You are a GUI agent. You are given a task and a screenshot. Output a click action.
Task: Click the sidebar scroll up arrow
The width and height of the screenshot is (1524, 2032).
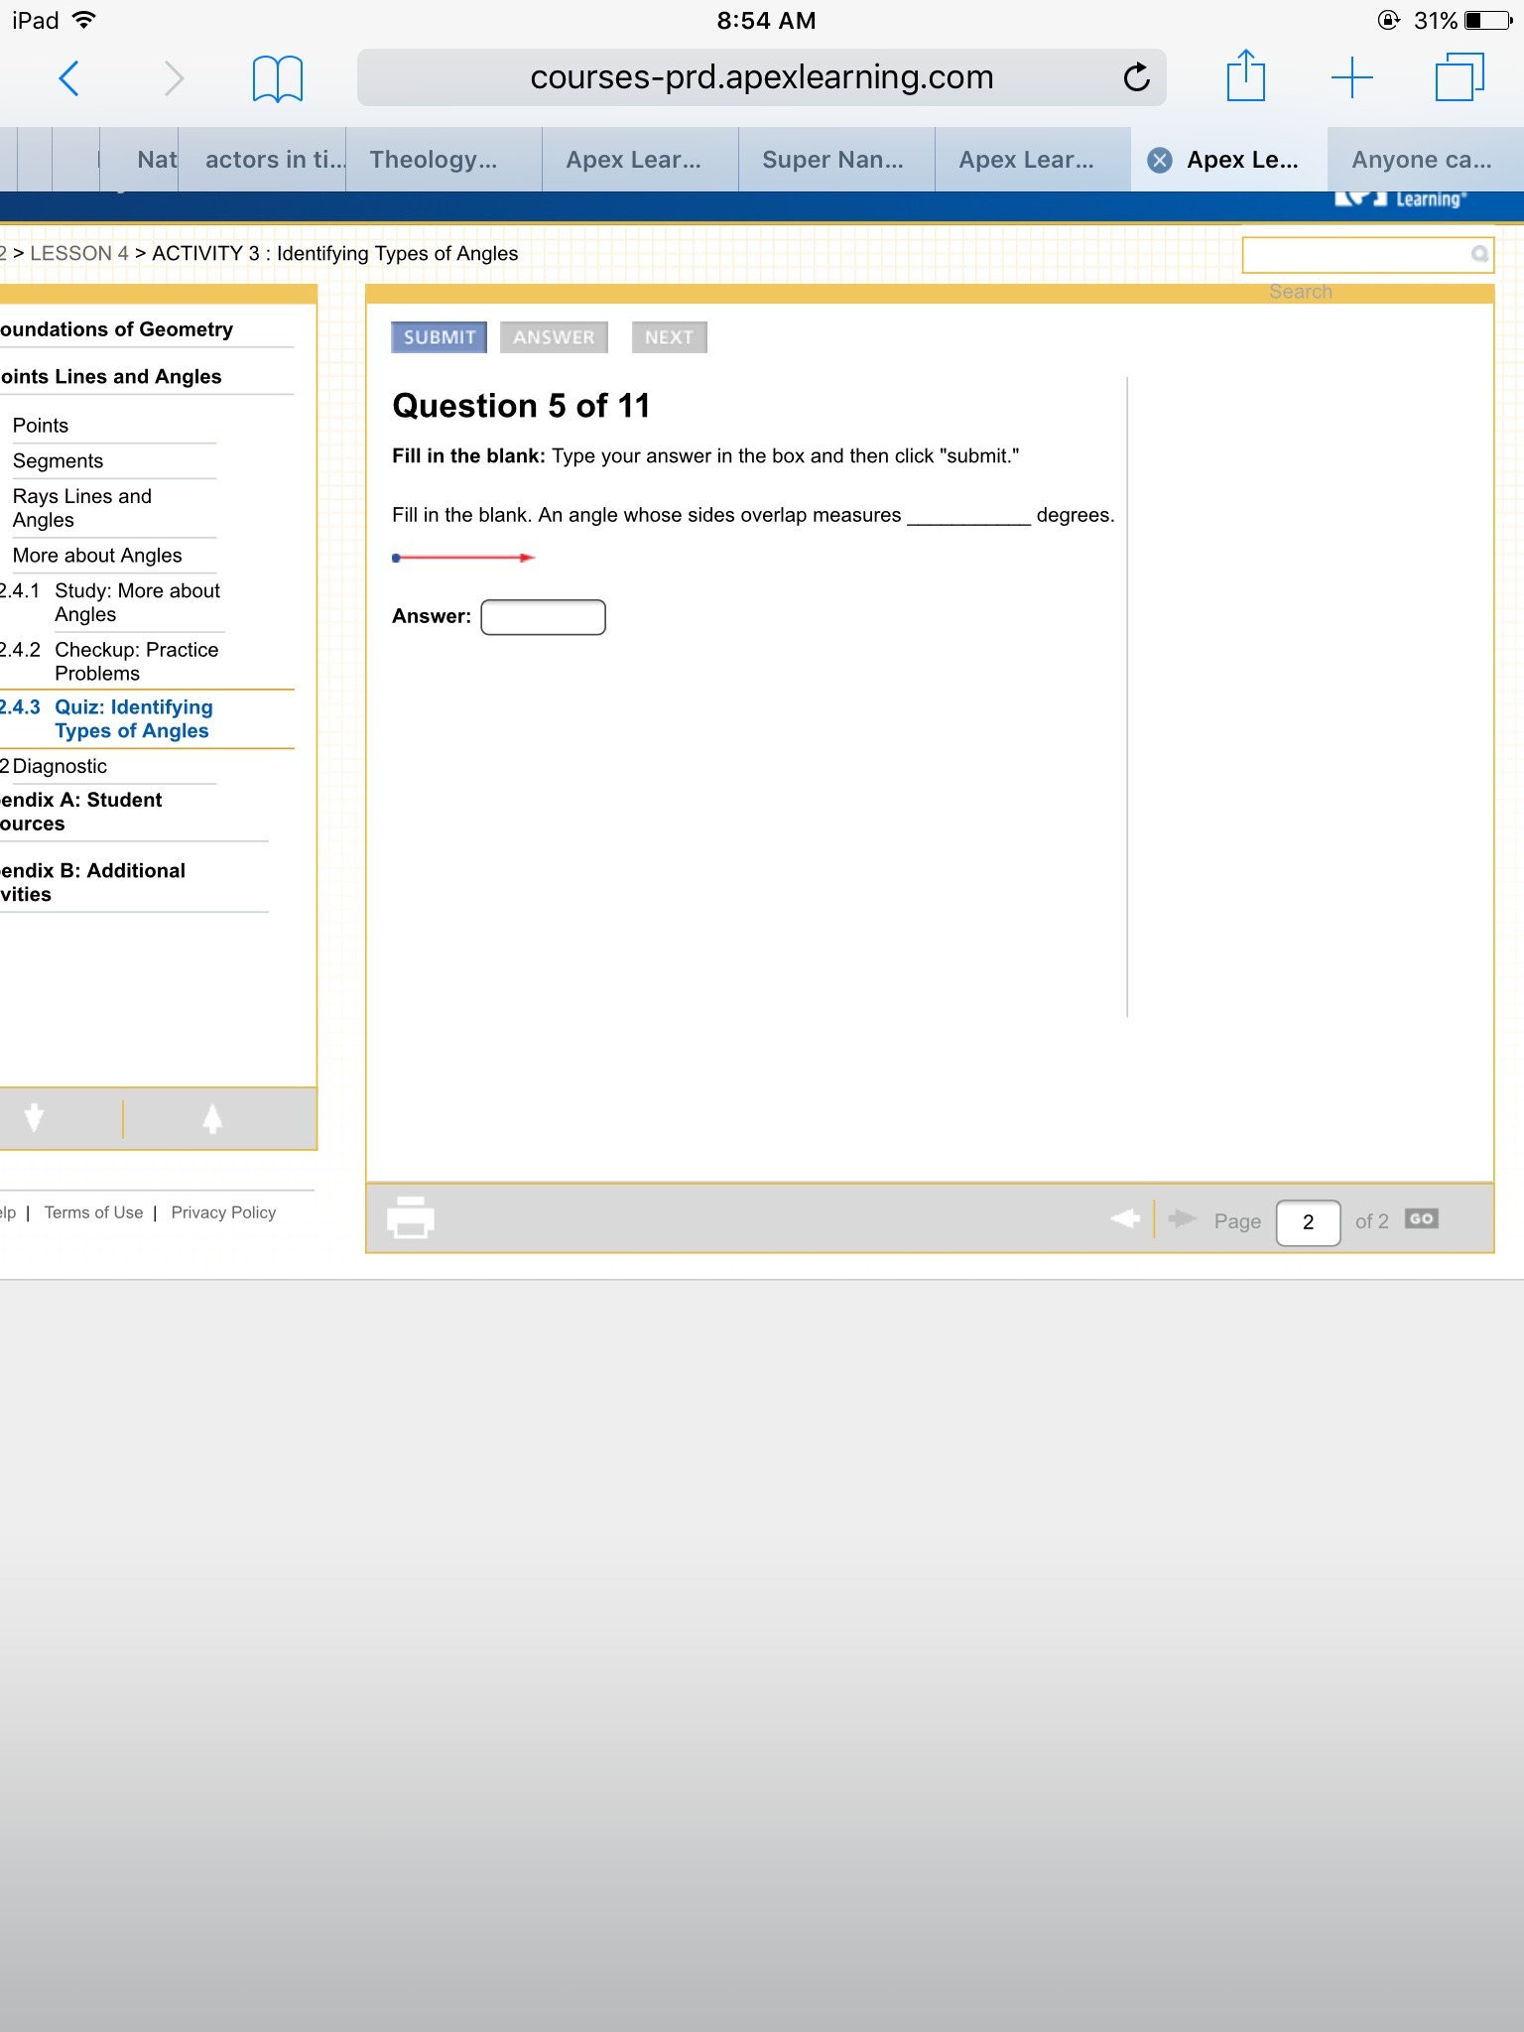tap(212, 1118)
